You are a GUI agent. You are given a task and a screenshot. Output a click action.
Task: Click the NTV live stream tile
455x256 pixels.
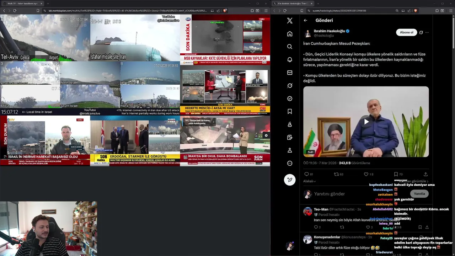pos(45,141)
